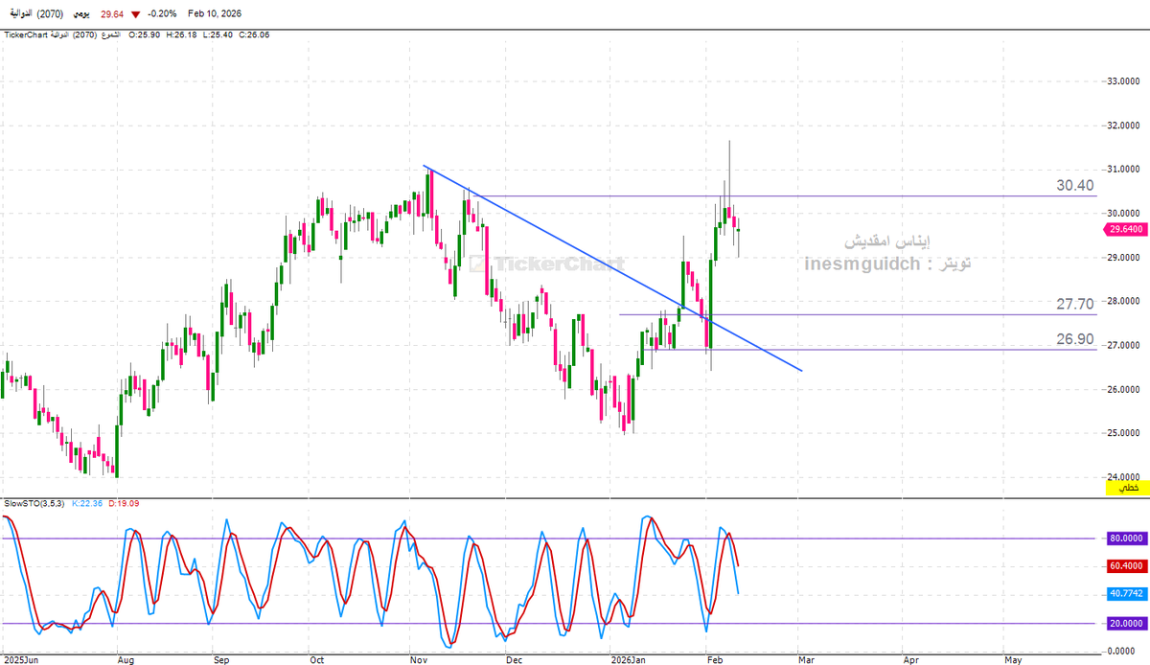This screenshot has height=665, width=1150.
Task: Click the 24.0000 price axis label
Action: click(x=1124, y=477)
